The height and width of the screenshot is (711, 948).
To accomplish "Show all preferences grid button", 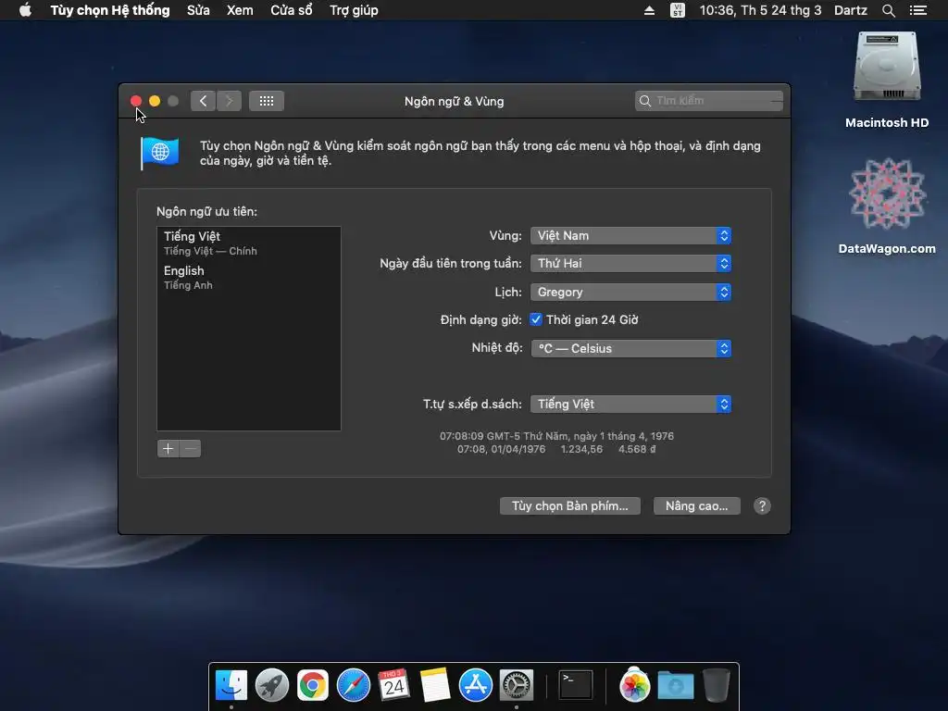I will pyautogui.click(x=267, y=101).
